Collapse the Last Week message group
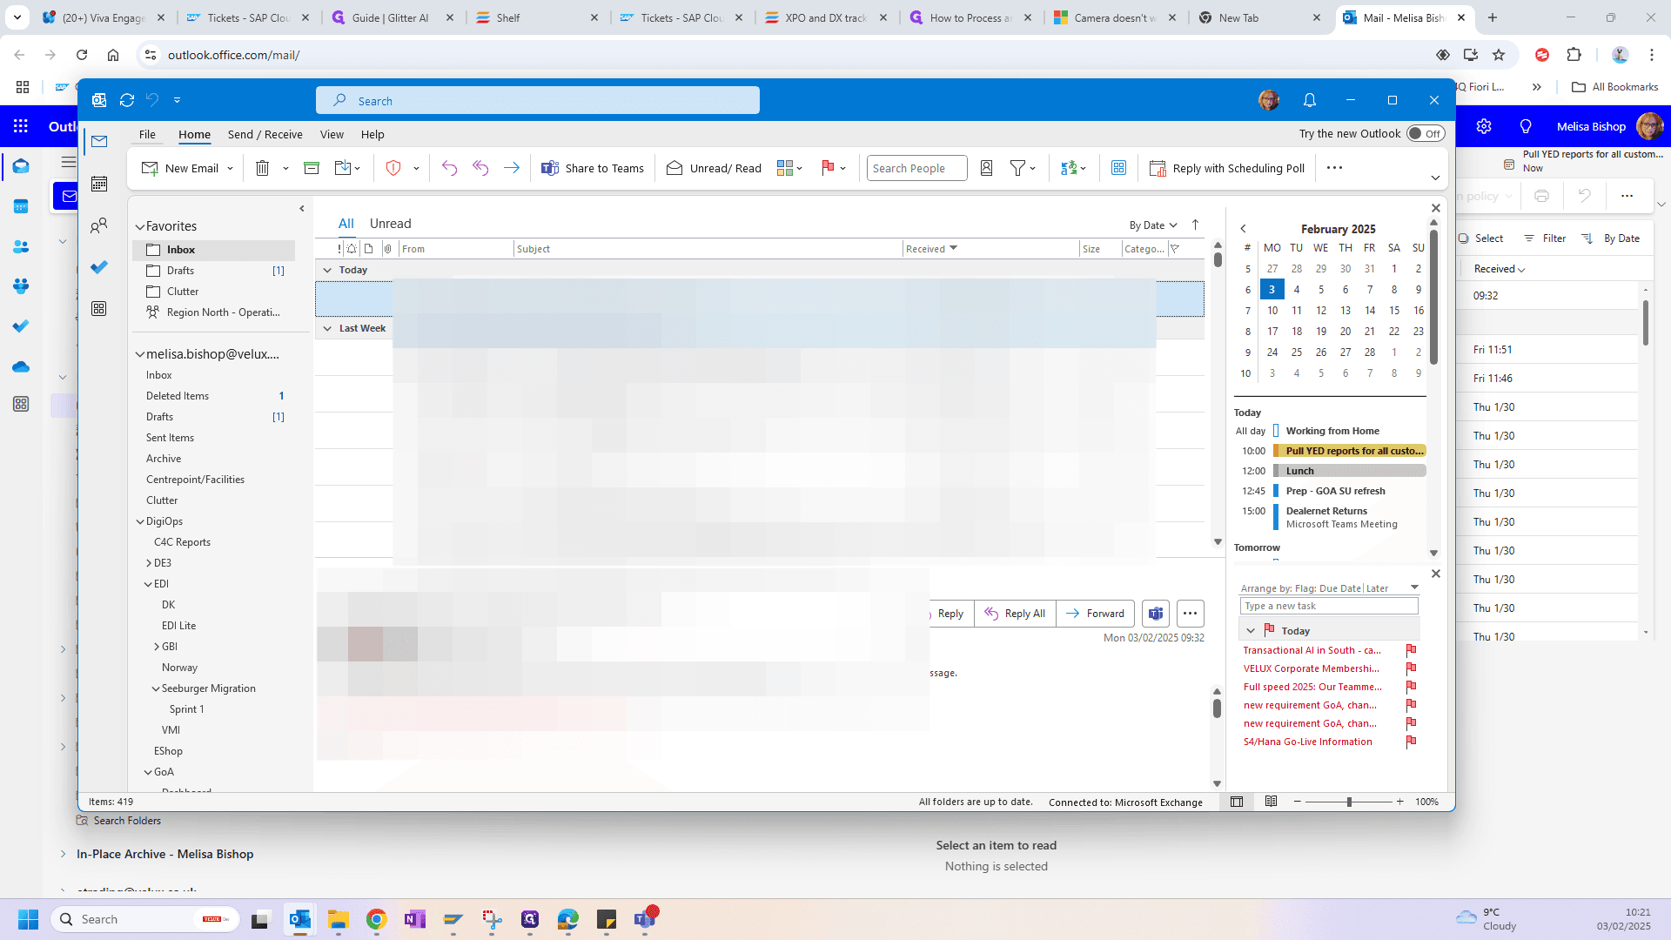1671x940 pixels. click(327, 328)
